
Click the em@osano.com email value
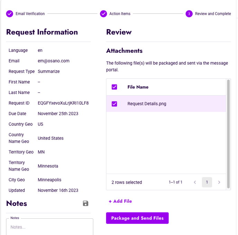click(x=54, y=61)
